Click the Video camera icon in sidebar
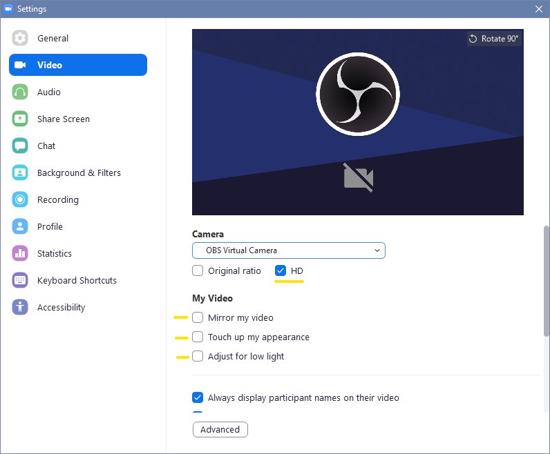This screenshot has width=550, height=454. click(x=20, y=65)
